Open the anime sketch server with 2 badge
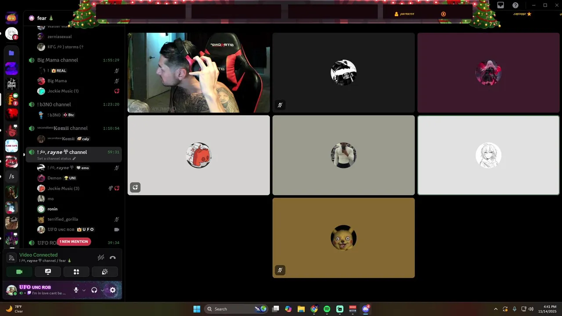Viewport: 562px width, 316px height. [x=11, y=33]
